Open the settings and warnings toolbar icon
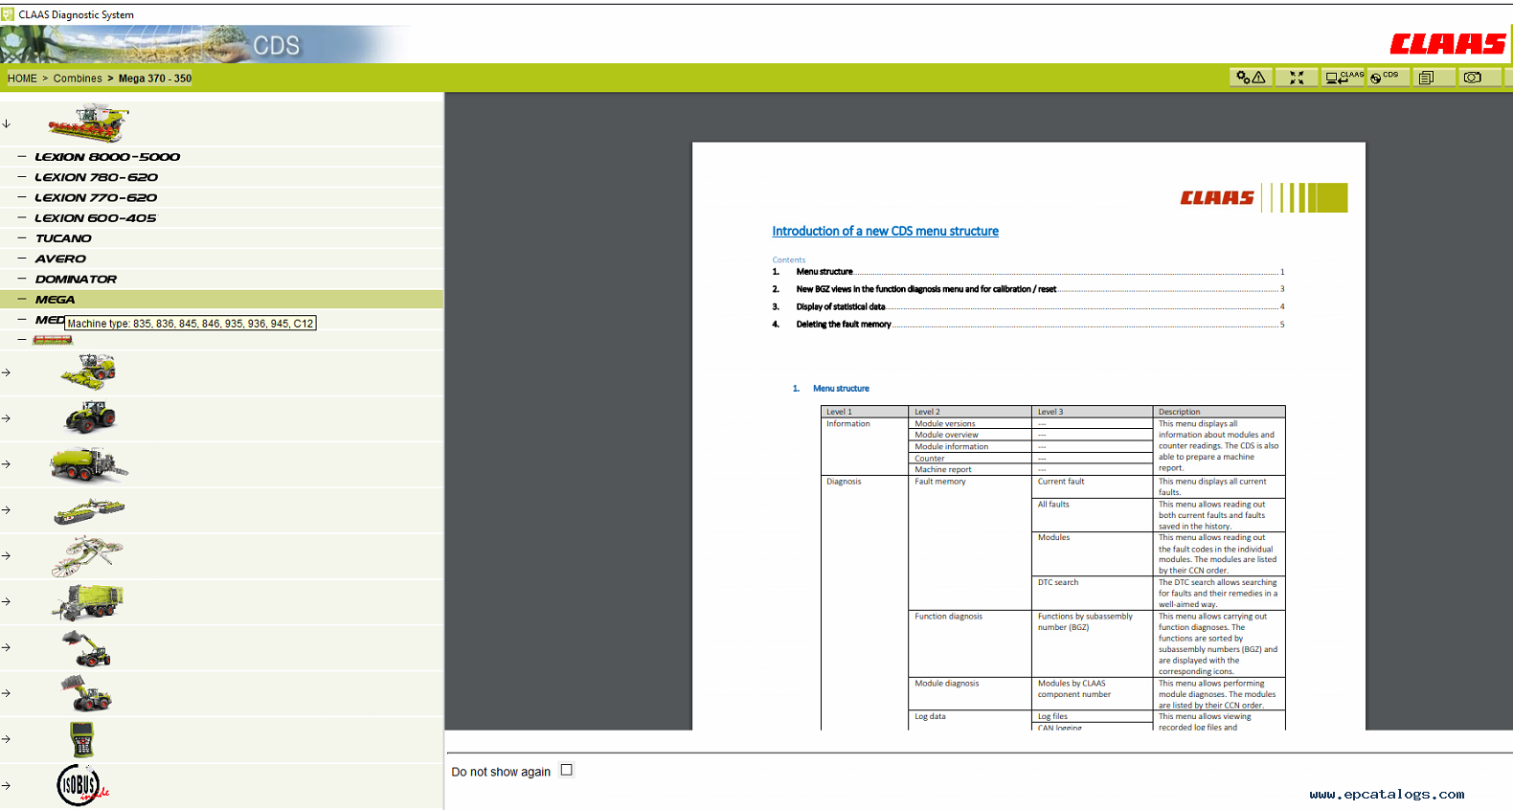Viewport: 1513px width, 810px height. coord(1251,78)
